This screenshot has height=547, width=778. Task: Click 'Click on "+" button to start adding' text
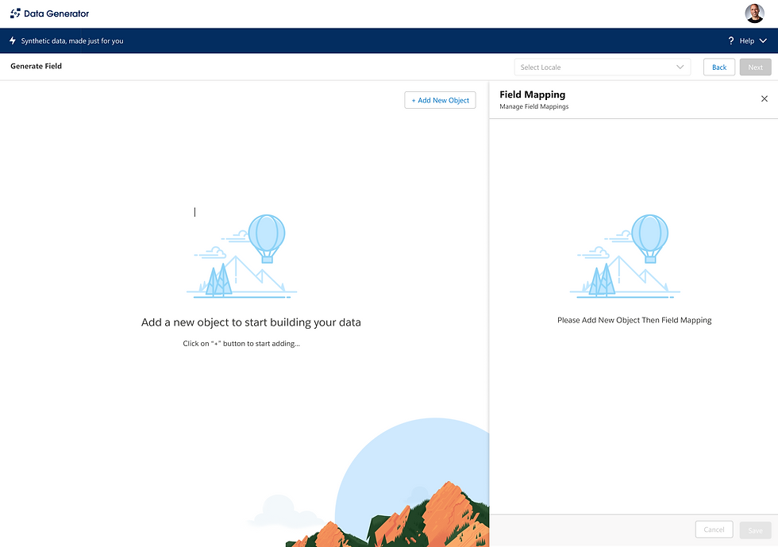pos(241,344)
